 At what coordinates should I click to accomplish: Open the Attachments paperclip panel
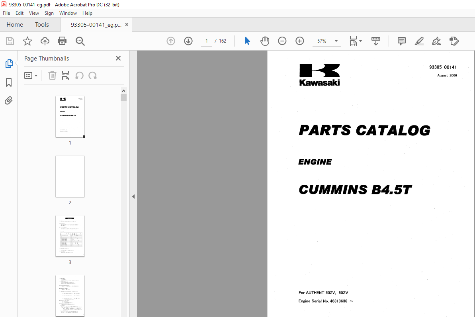(x=8, y=100)
